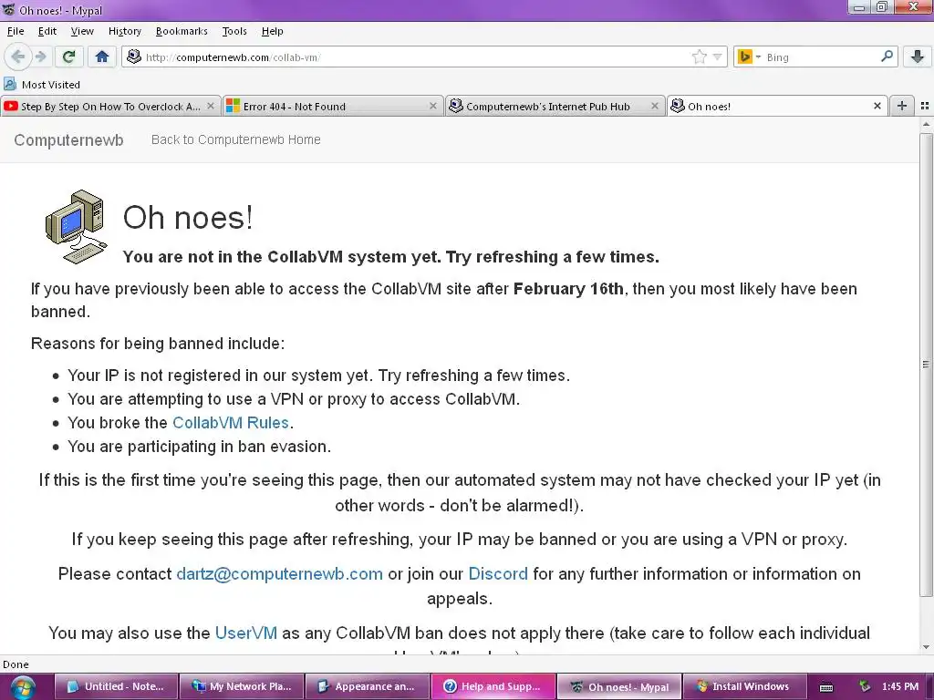Switch to Install Windows taskbar button

coord(744,686)
